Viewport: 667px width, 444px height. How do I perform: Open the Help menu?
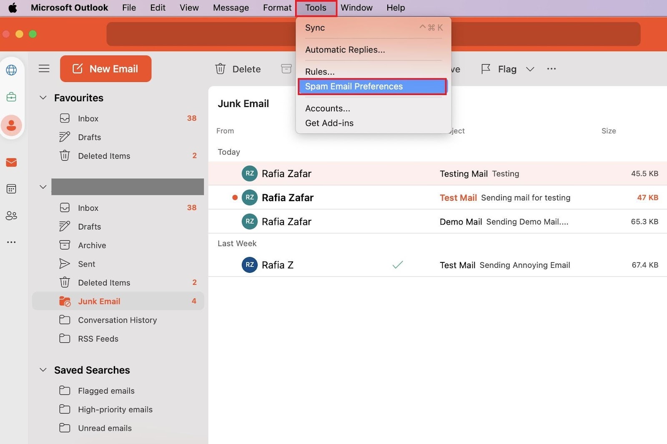point(396,8)
